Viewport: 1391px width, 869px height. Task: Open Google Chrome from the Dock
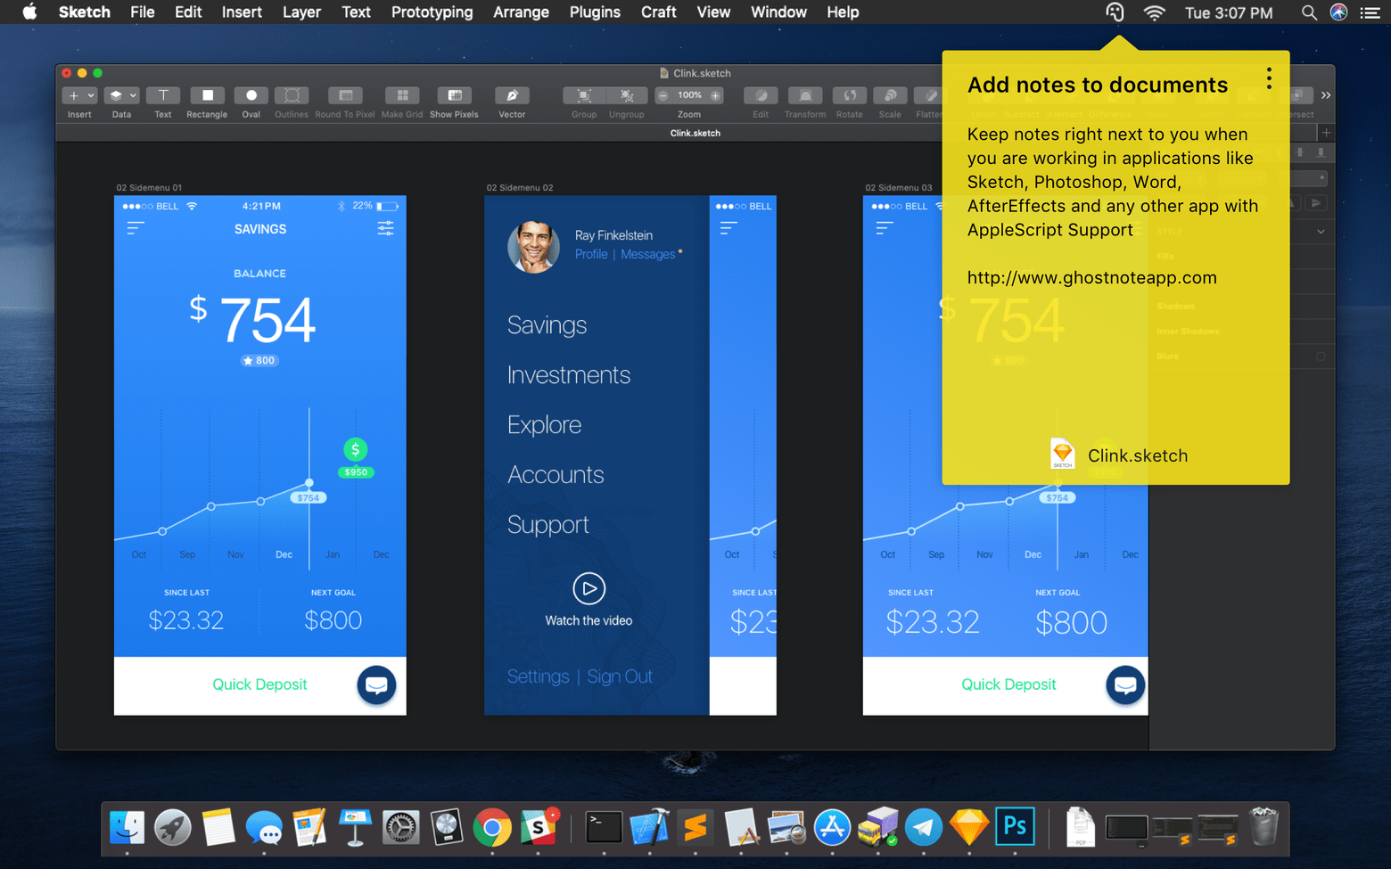[x=492, y=828]
